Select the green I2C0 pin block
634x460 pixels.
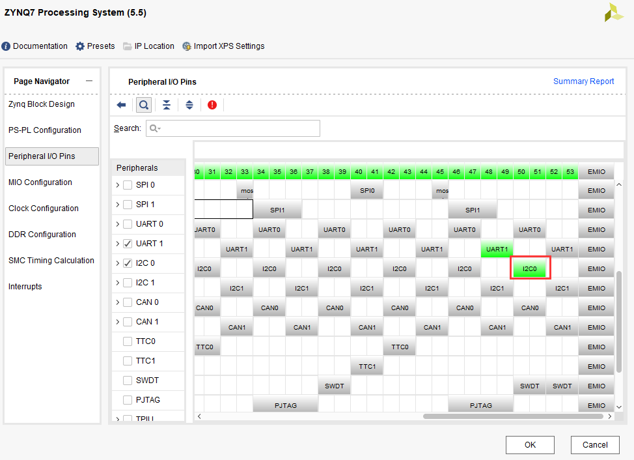[x=530, y=268]
